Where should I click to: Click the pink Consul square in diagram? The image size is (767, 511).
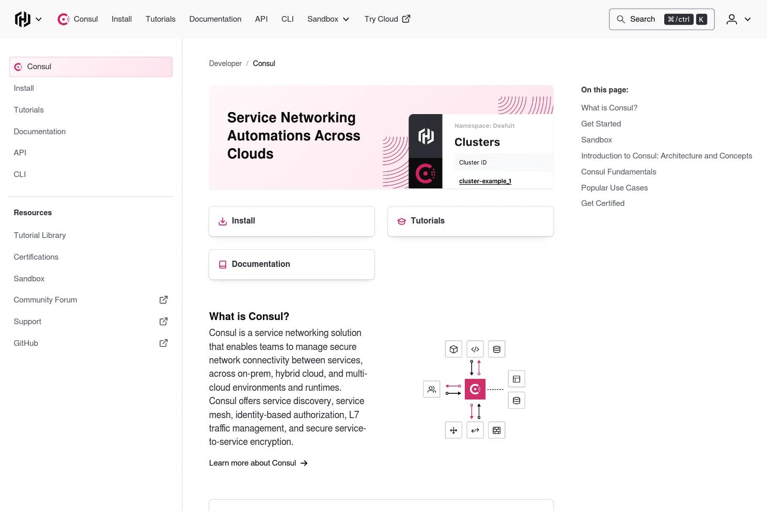click(x=475, y=389)
